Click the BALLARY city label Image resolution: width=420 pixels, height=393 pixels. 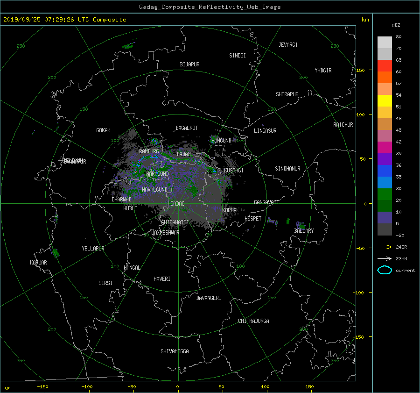point(304,231)
